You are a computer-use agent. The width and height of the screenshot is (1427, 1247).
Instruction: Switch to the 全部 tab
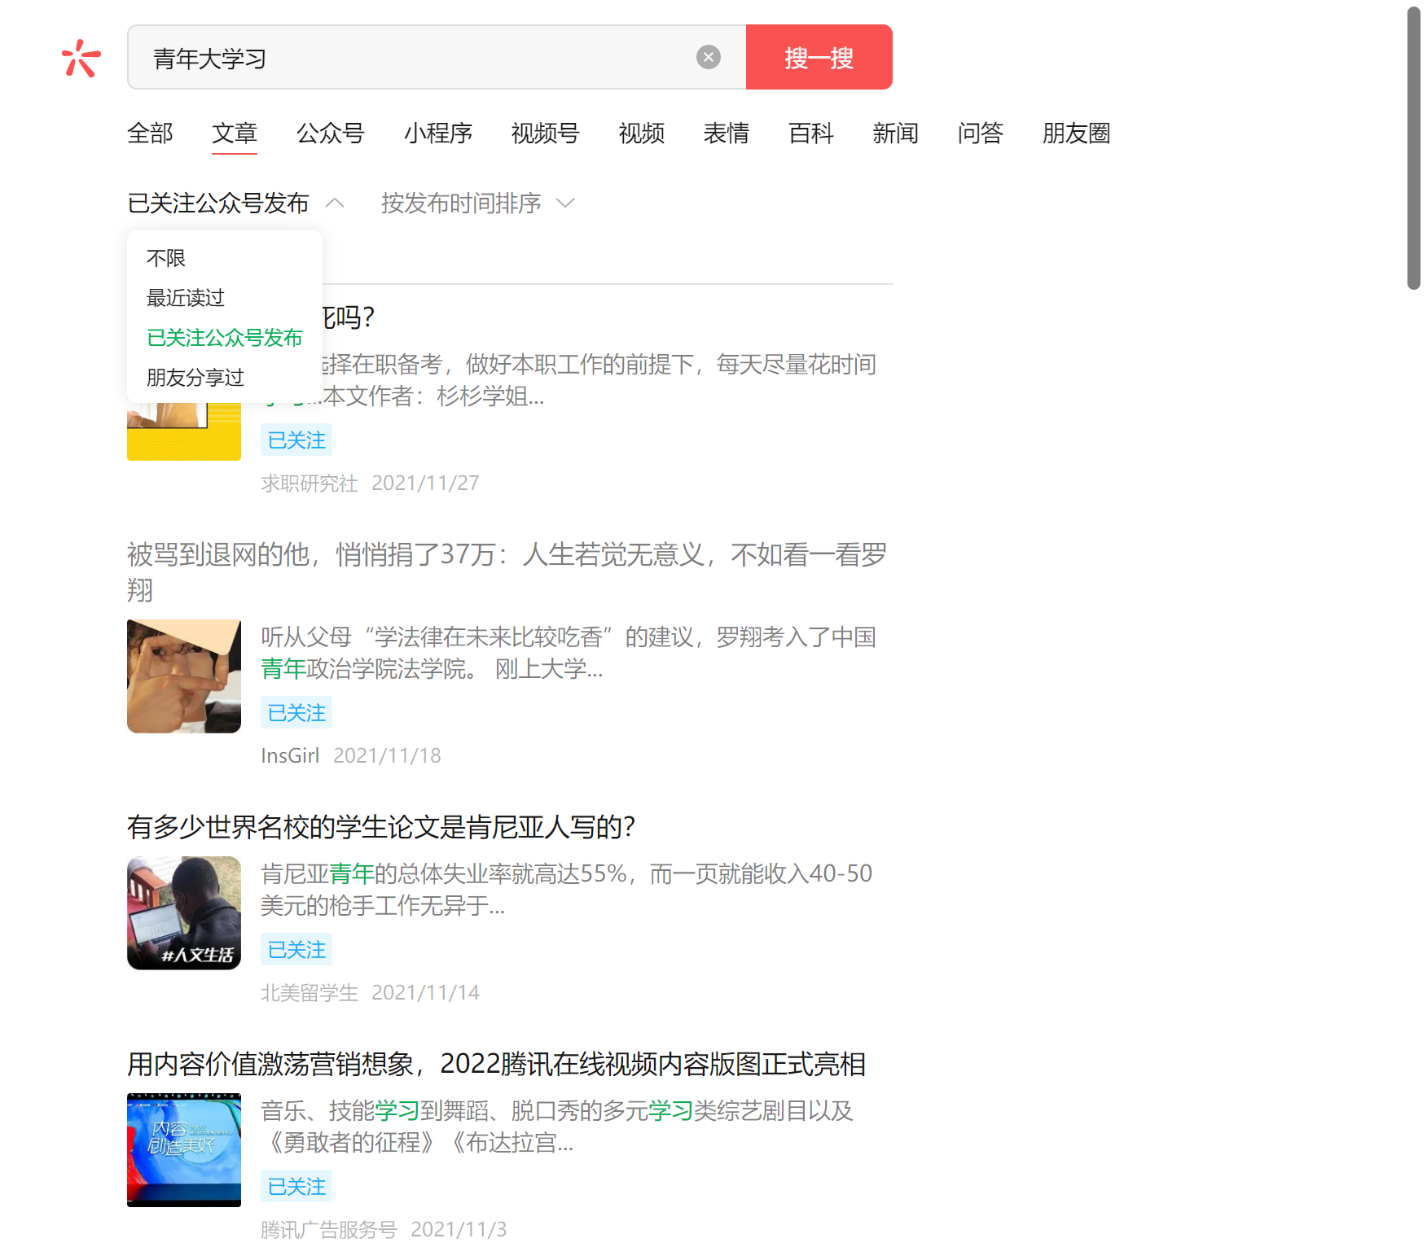coord(150,133)
